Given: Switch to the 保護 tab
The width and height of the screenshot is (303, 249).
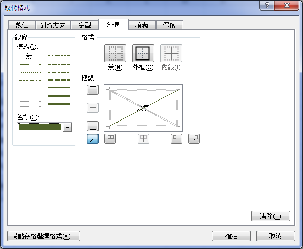Looking at the screenshot, I should pos(170,25).
